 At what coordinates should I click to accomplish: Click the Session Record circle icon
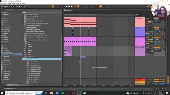point(84,6)
